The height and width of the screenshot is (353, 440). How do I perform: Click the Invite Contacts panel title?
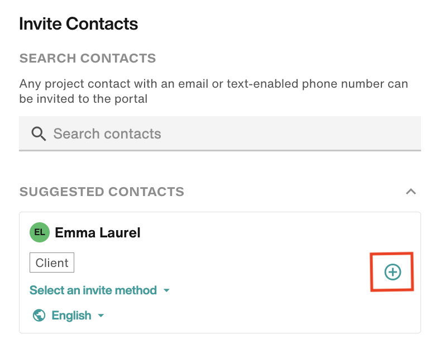(x=79, y=23)
